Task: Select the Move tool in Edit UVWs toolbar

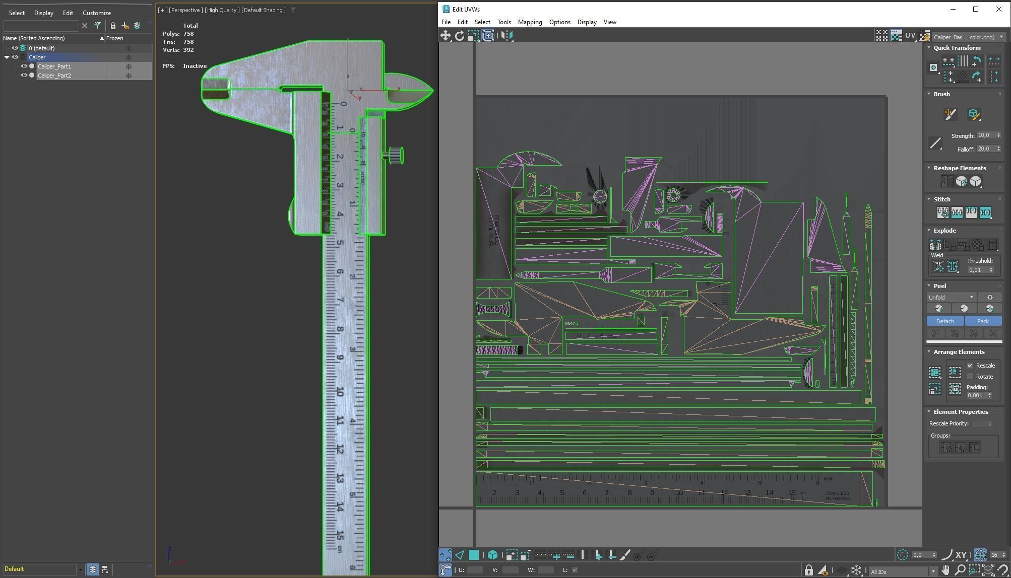Action: pos(446,35)
